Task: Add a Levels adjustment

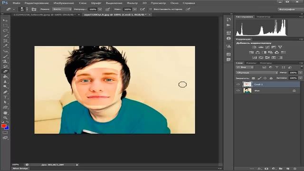Action: [261, 47]
